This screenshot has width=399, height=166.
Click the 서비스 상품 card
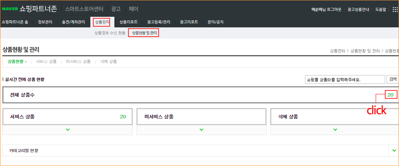(x=67, y=117)
